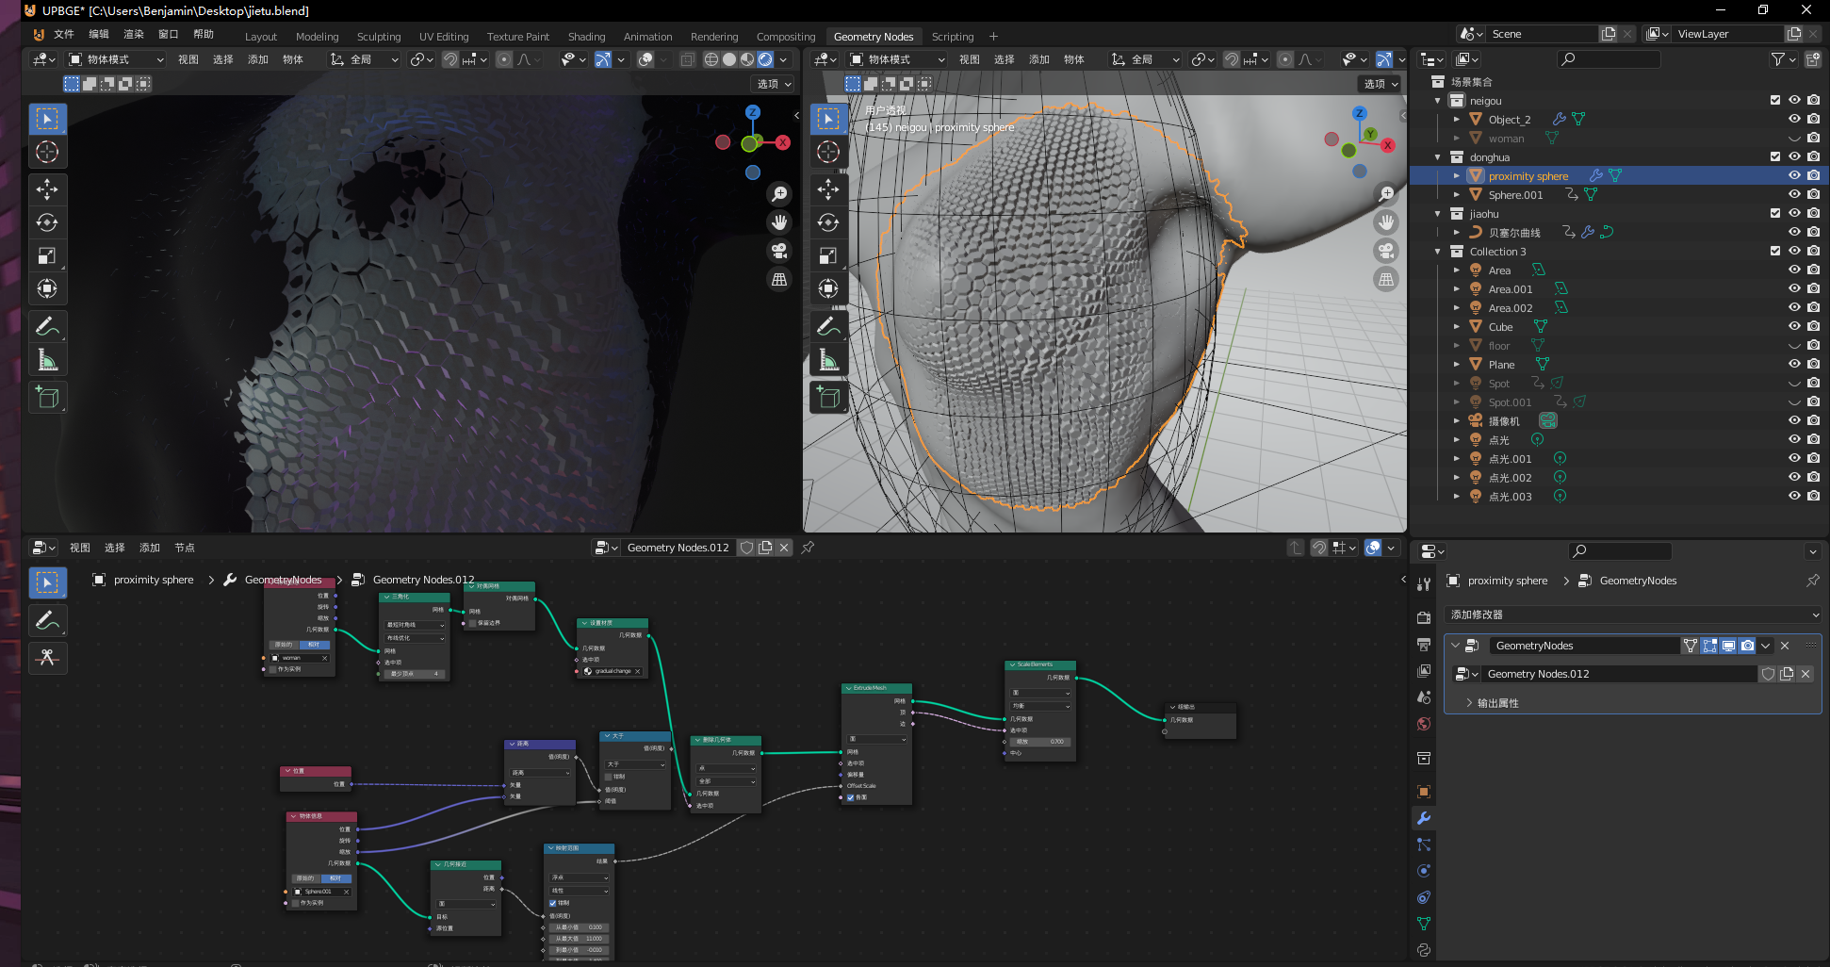Open the Modifier properties wrench tab
Screen dimensions: 1830x967
(1424, 818)
